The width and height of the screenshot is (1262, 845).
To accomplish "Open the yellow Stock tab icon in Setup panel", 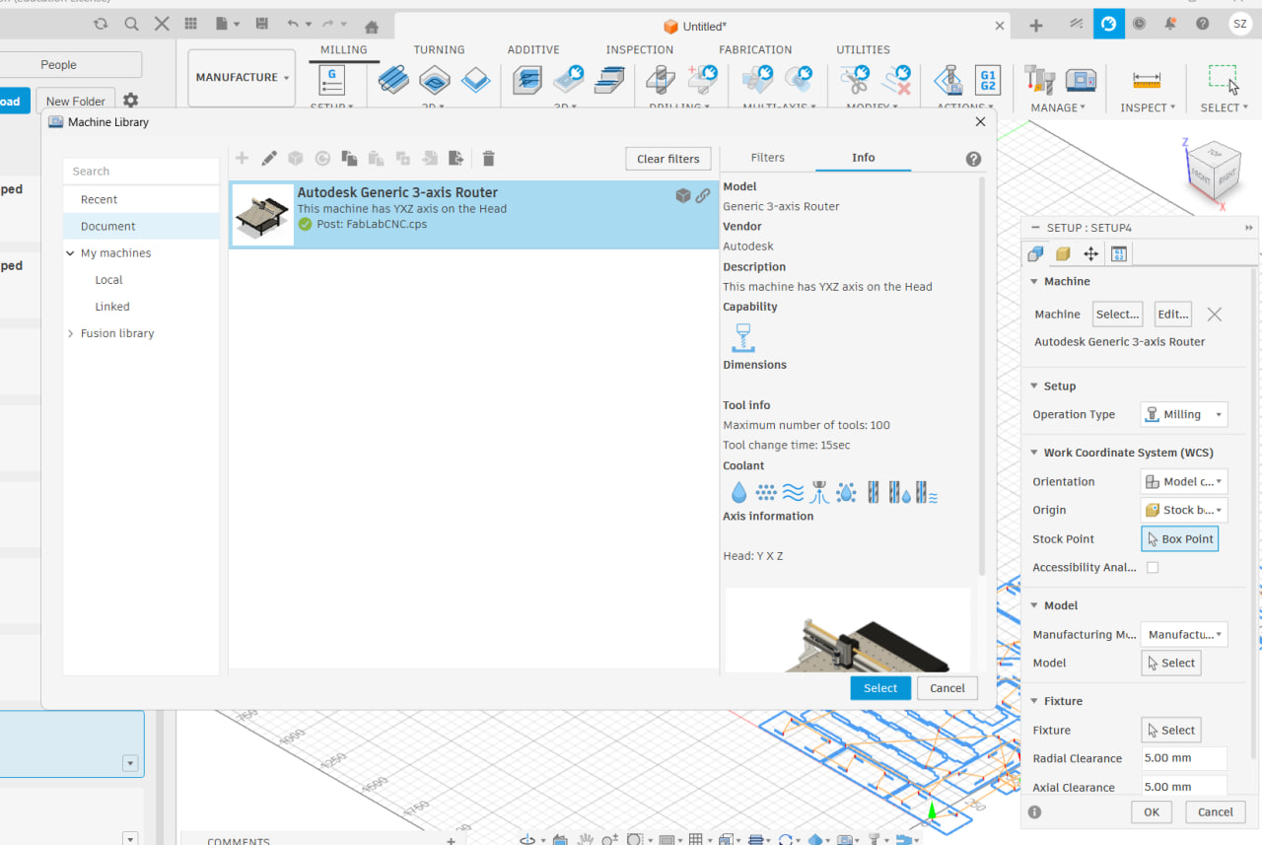I will (1063, 253).
